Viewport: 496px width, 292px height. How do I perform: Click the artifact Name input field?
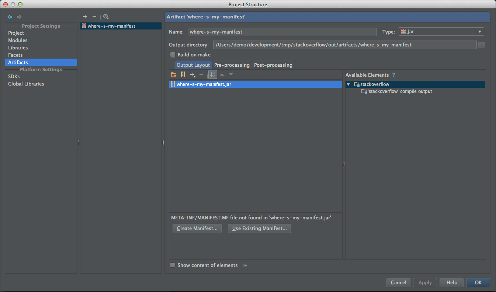[282, 31]
